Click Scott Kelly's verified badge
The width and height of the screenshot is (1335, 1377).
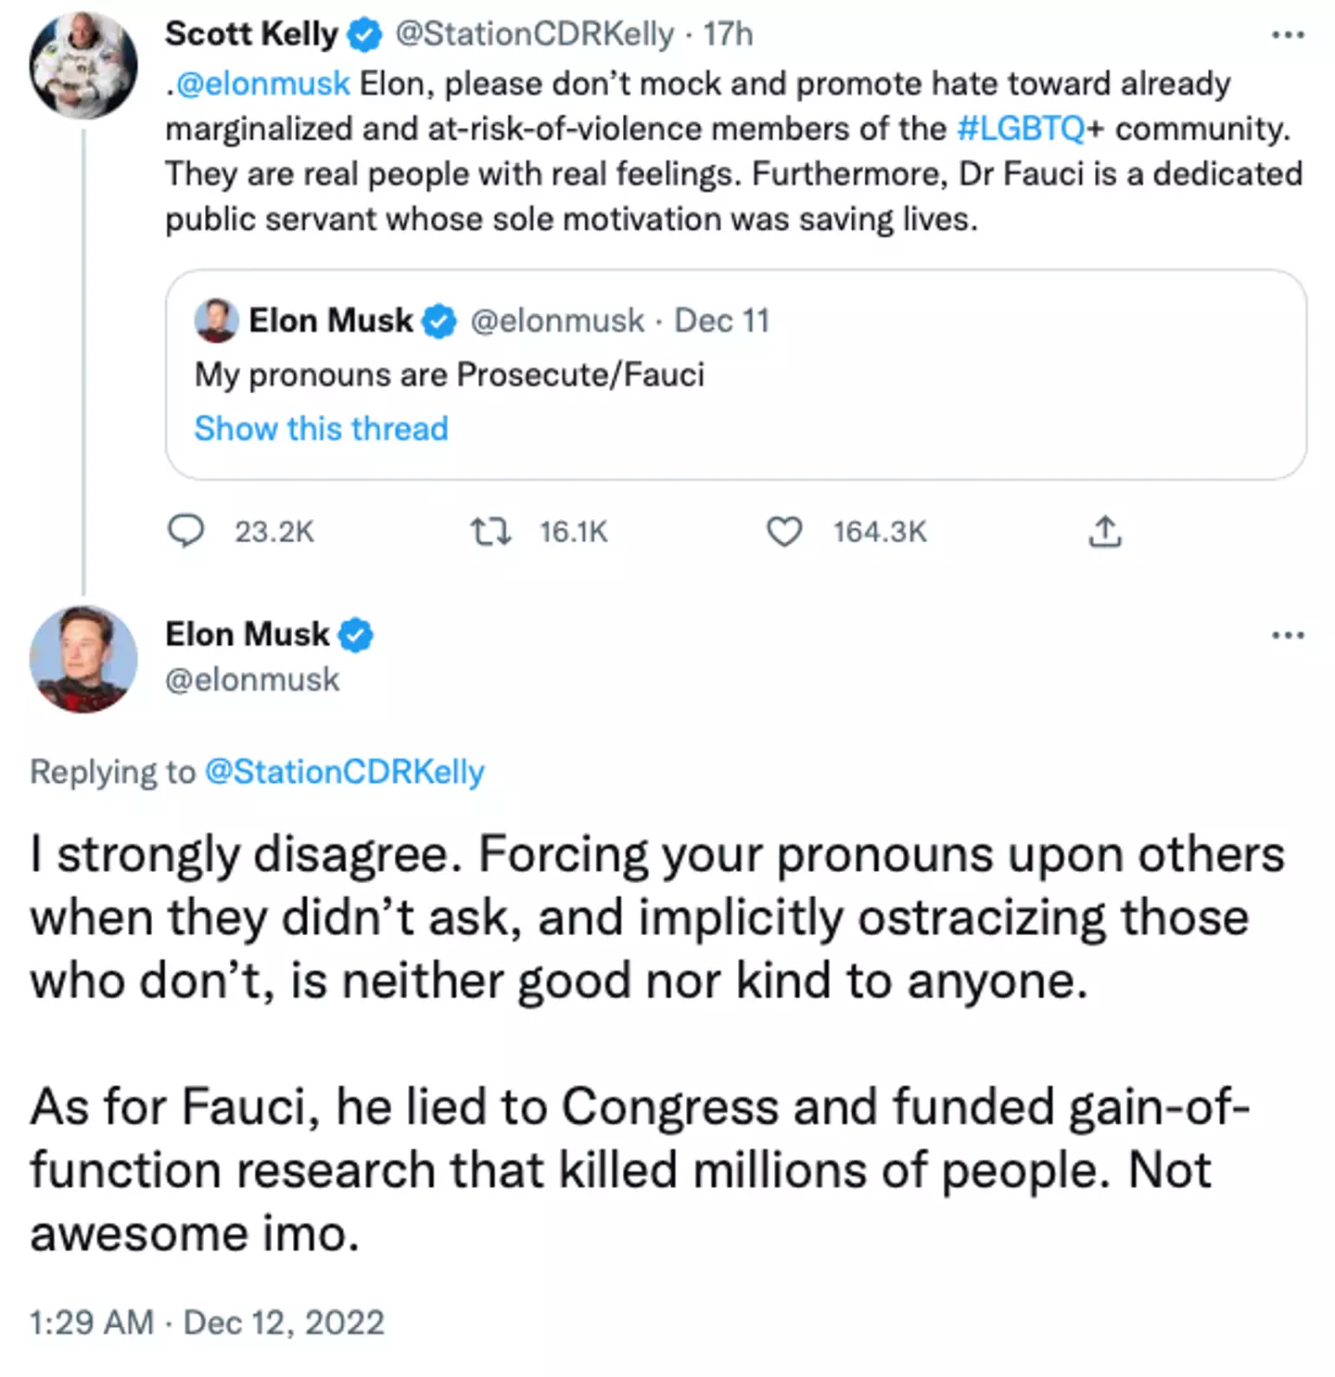pyautogui.click(x=364, y=35)
